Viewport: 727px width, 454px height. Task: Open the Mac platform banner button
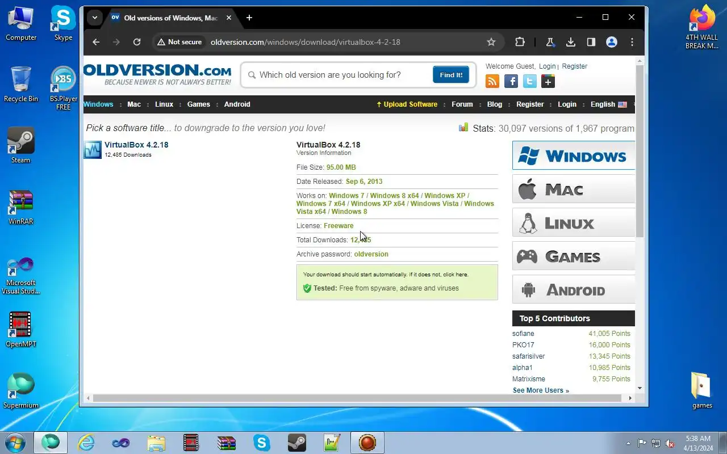pos(574,189)
